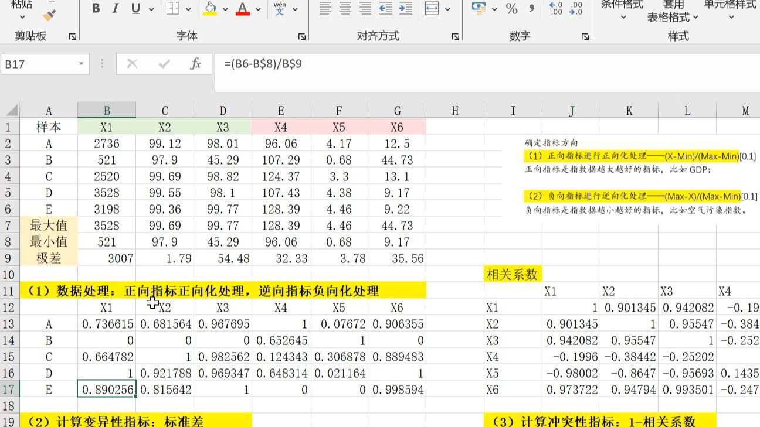The width and height of the screenshot is (760, 427).
Task: Select the X6 header in green/pink row 1
Action: pyautogui.click(x=397, y=127)
